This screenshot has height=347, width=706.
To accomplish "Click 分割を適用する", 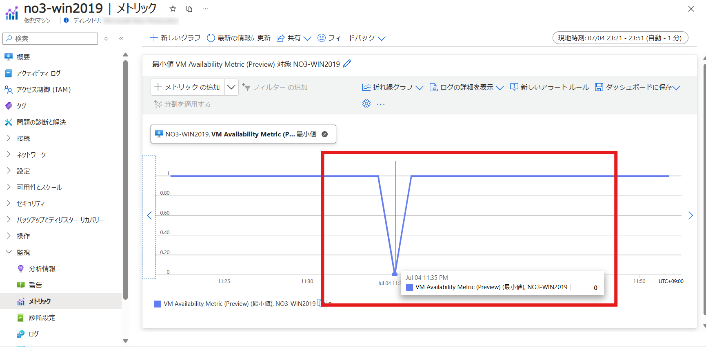I will pos(182,104).
